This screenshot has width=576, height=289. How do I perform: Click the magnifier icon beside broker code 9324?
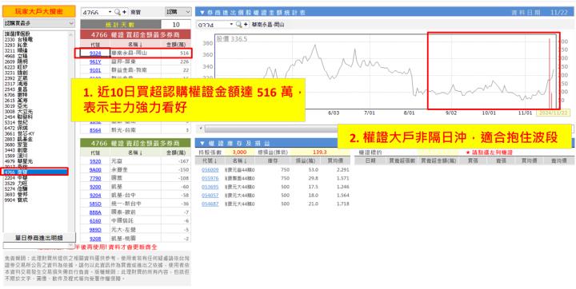click(238, 25)
